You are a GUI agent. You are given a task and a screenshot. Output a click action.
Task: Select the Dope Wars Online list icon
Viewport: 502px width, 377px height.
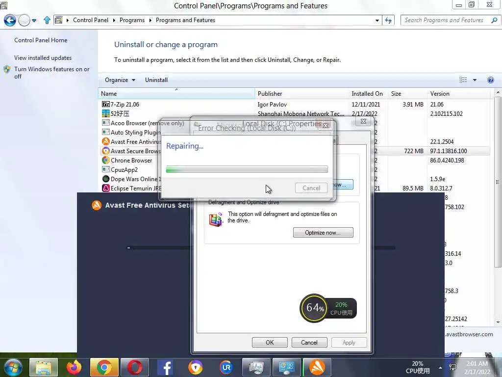tap(106, 179)
